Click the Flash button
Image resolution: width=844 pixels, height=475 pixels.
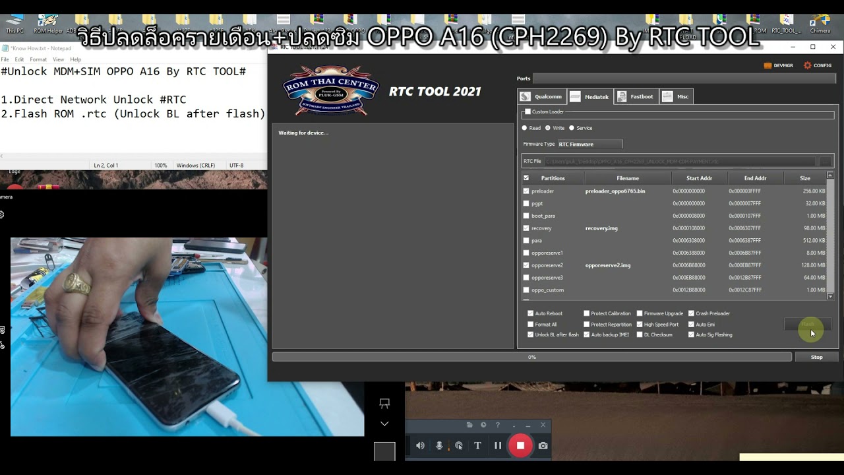808,324
